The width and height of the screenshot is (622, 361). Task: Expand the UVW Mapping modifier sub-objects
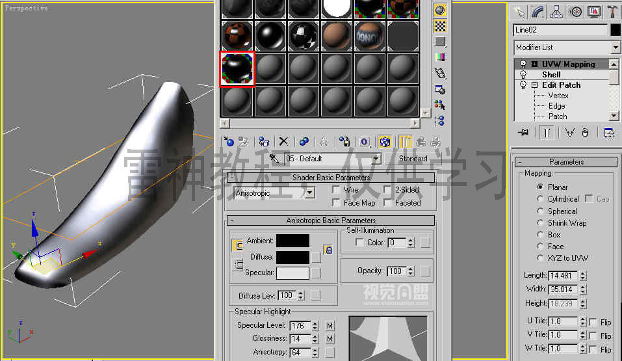click(534, 64)
